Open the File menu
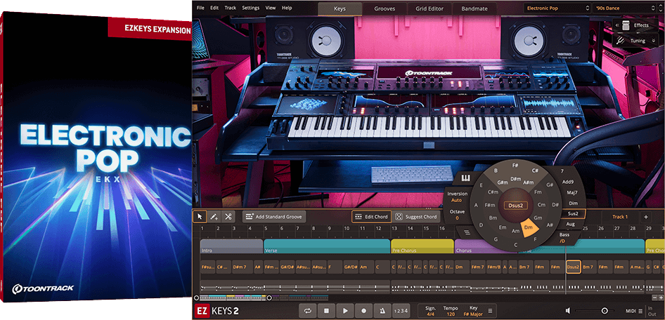The width and height of the screenshot is (665, 320). click(x=200, y=8)
